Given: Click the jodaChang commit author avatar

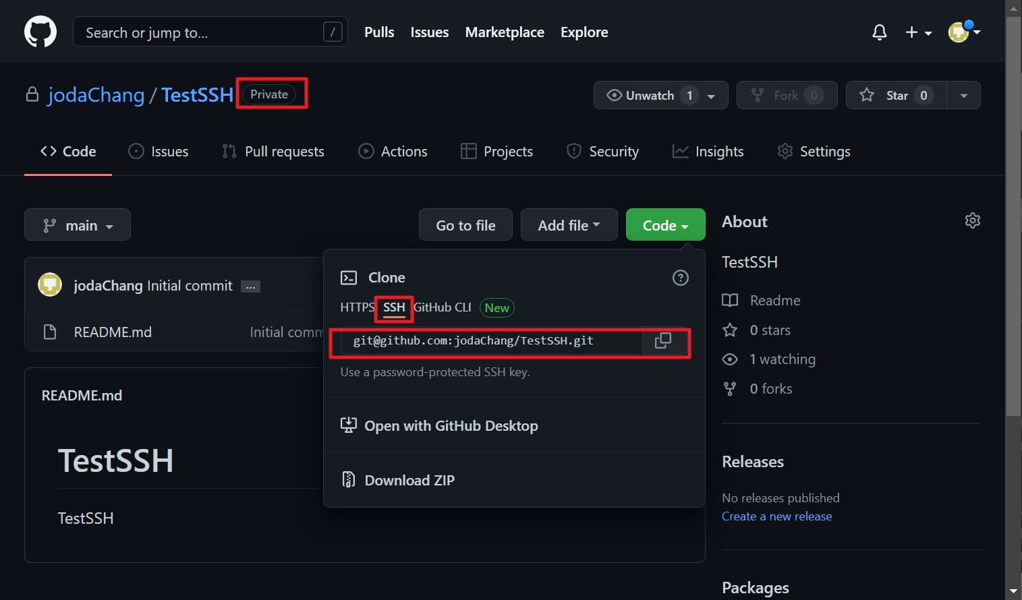Looking at the screenshot, I should pyautogui.click(x=50, y=285).
